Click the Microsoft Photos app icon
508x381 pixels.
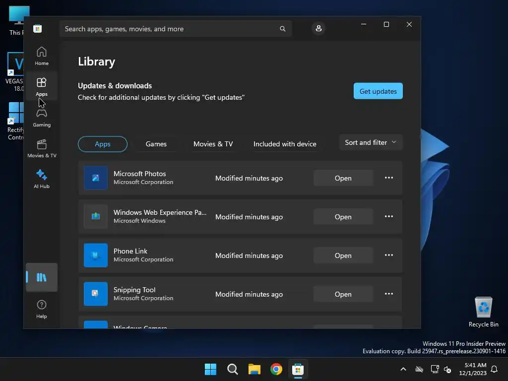pos(96,178)
